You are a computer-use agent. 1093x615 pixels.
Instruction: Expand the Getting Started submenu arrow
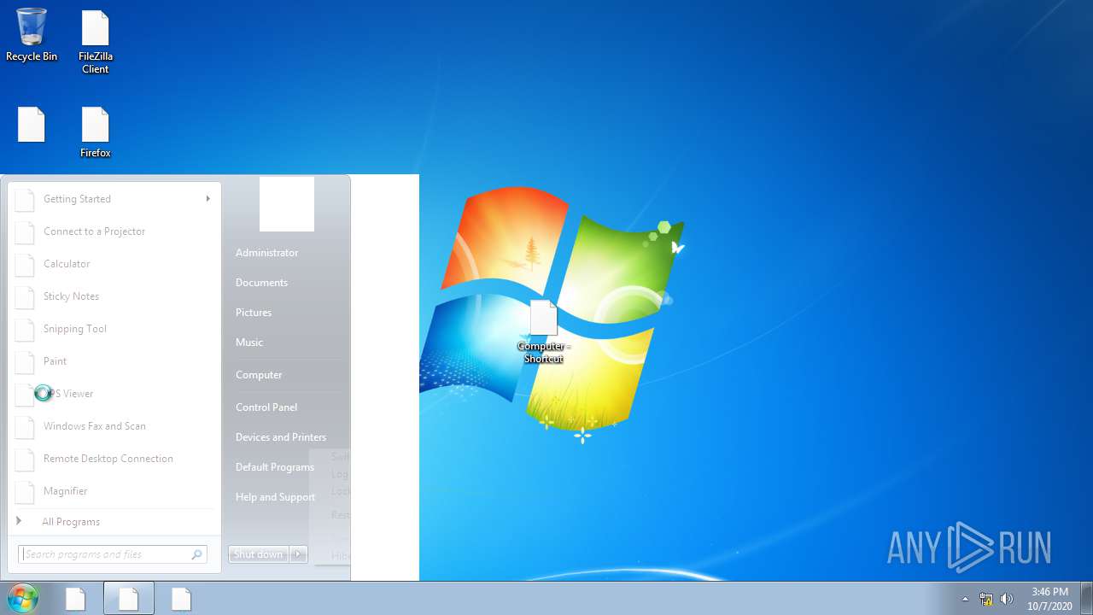click(207, 199)
